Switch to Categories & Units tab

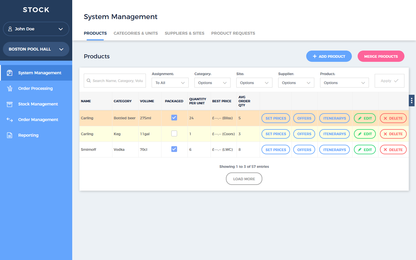click(x=135, y=33)
